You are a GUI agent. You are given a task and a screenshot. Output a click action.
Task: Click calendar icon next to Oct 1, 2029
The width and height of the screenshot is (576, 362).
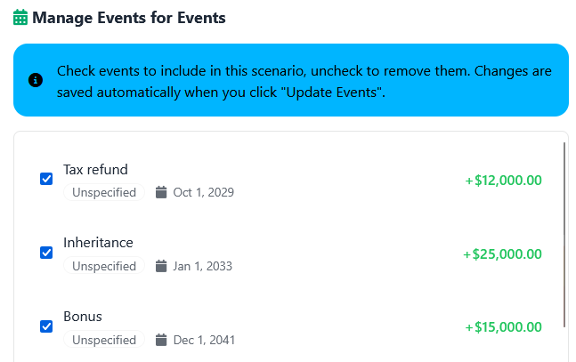(161, 192)
